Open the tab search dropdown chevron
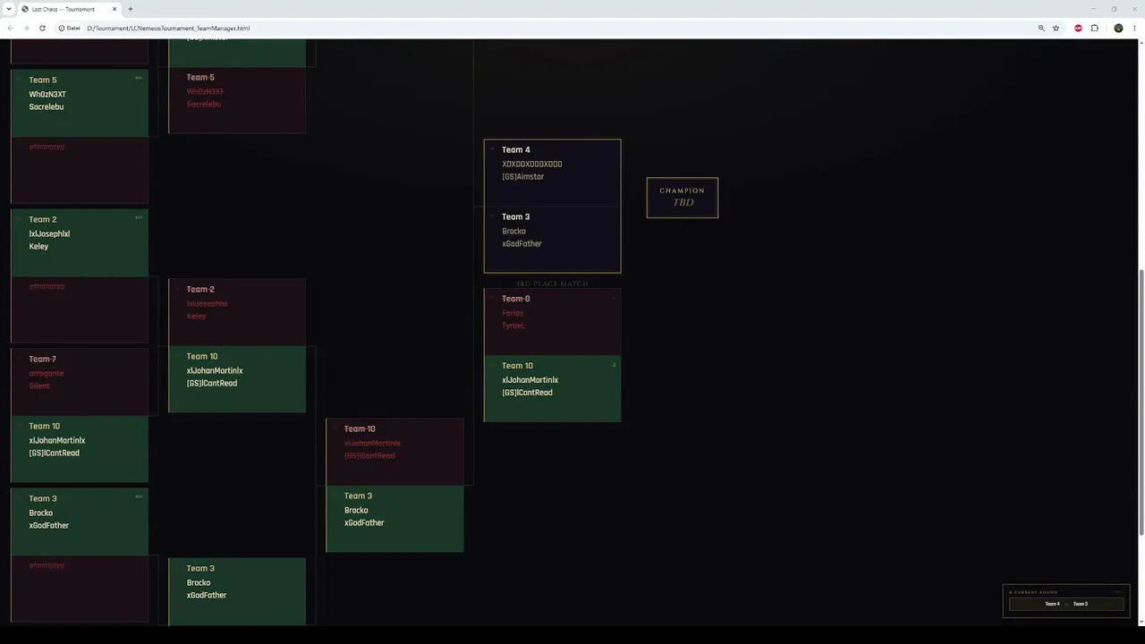Screen dimensions: 1145x644 (8, 9)
